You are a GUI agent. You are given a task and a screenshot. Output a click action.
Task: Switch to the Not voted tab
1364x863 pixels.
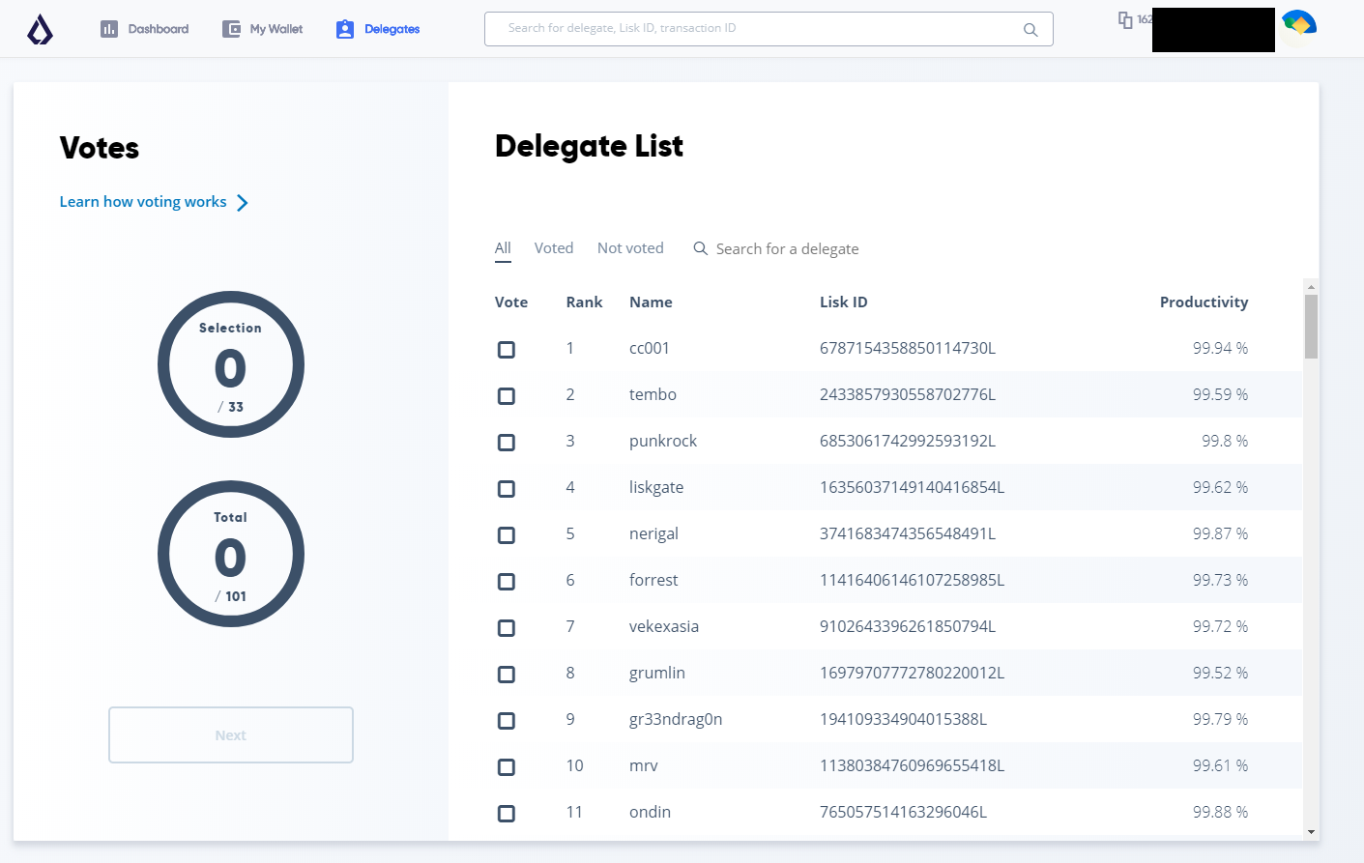pyautogui.click(x=630, y=248)
